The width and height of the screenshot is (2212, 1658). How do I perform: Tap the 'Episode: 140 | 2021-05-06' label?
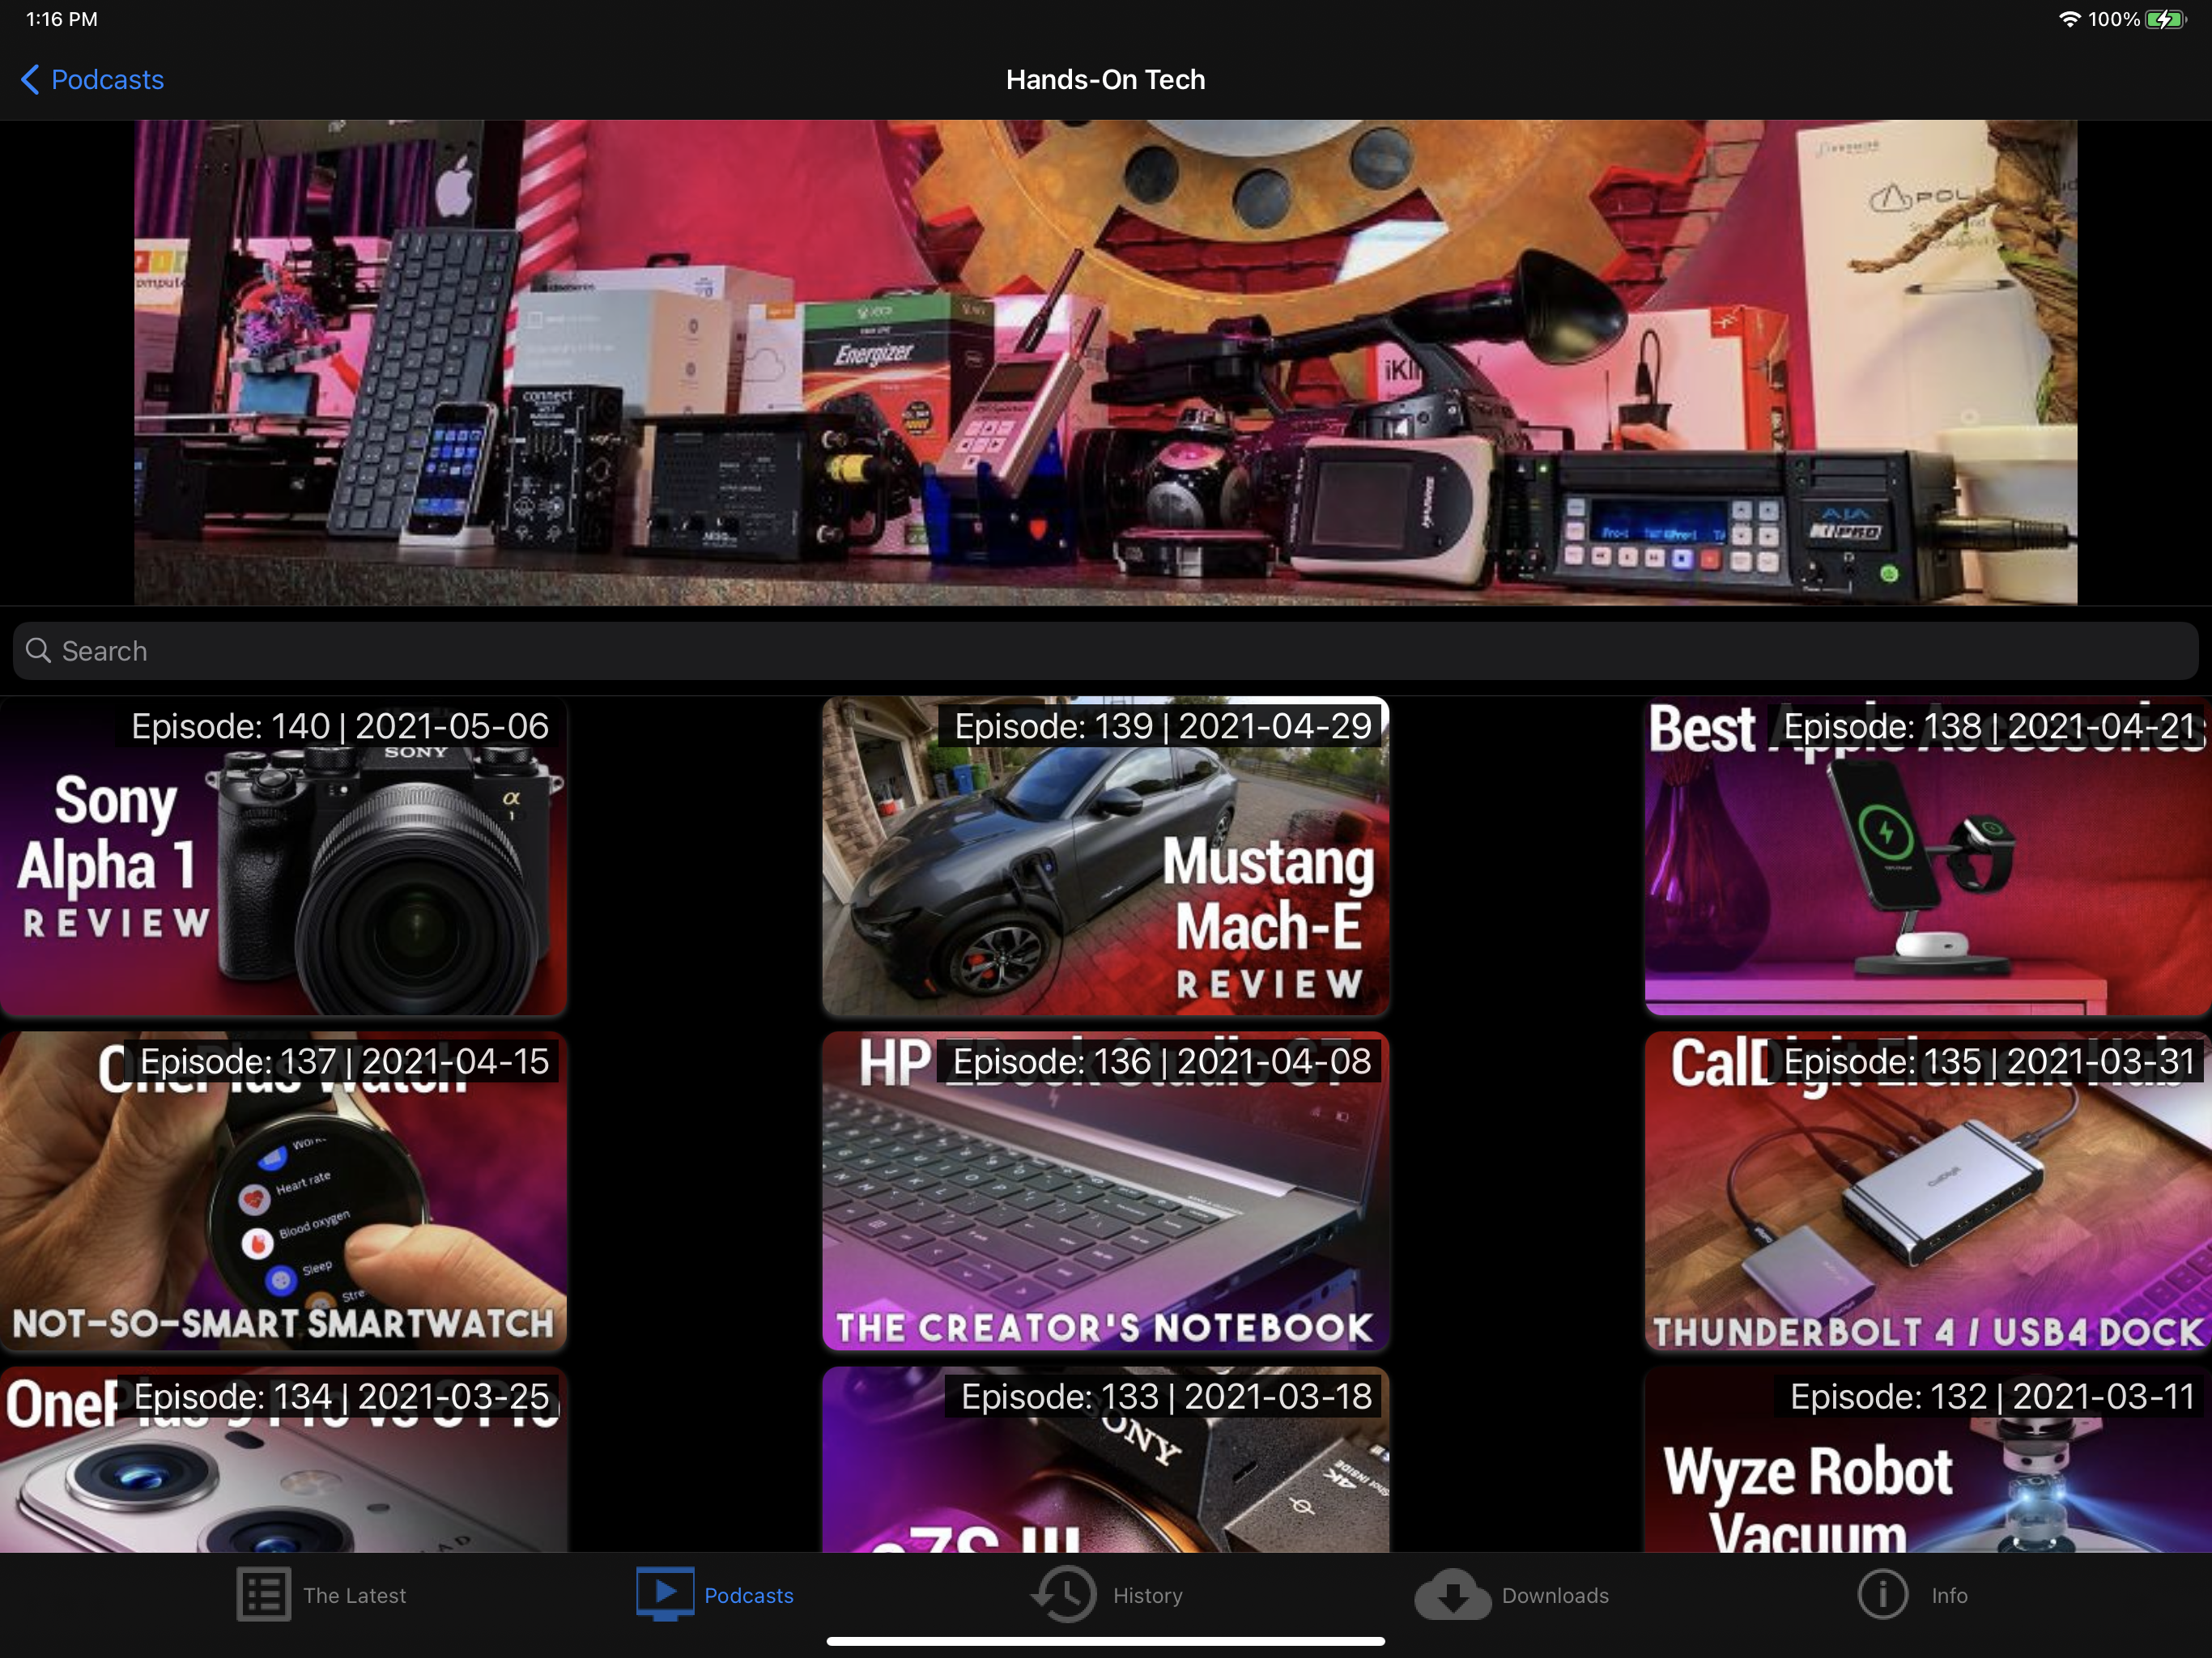340,726
